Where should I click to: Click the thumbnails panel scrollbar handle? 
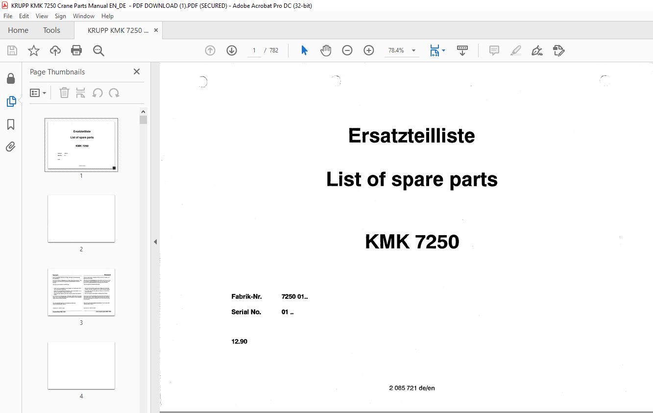tap(143, 120)
